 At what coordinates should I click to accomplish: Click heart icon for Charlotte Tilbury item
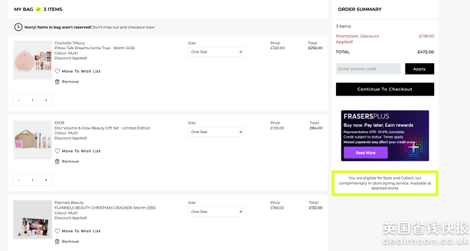(57, 71)
